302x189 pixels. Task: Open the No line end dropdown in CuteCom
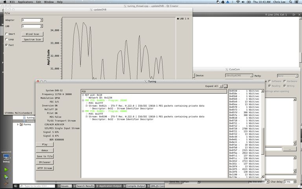pos(259,182)
